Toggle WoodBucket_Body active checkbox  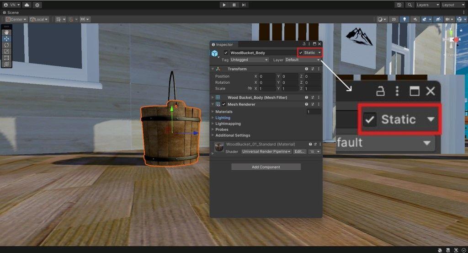[x=226, y=53]
